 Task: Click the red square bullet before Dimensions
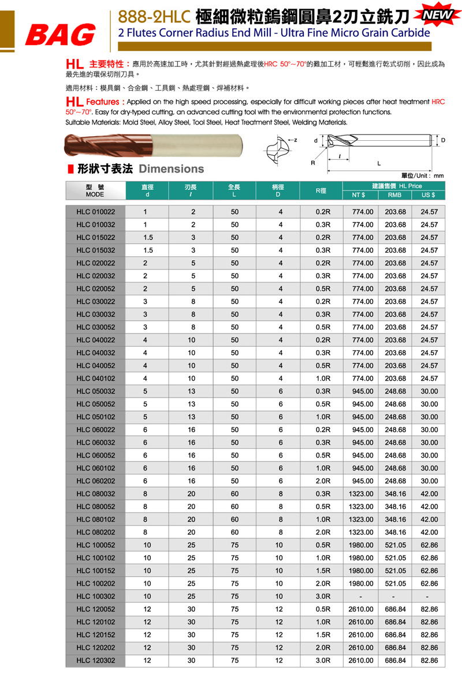pyautogui.click(x=69, y=169)
